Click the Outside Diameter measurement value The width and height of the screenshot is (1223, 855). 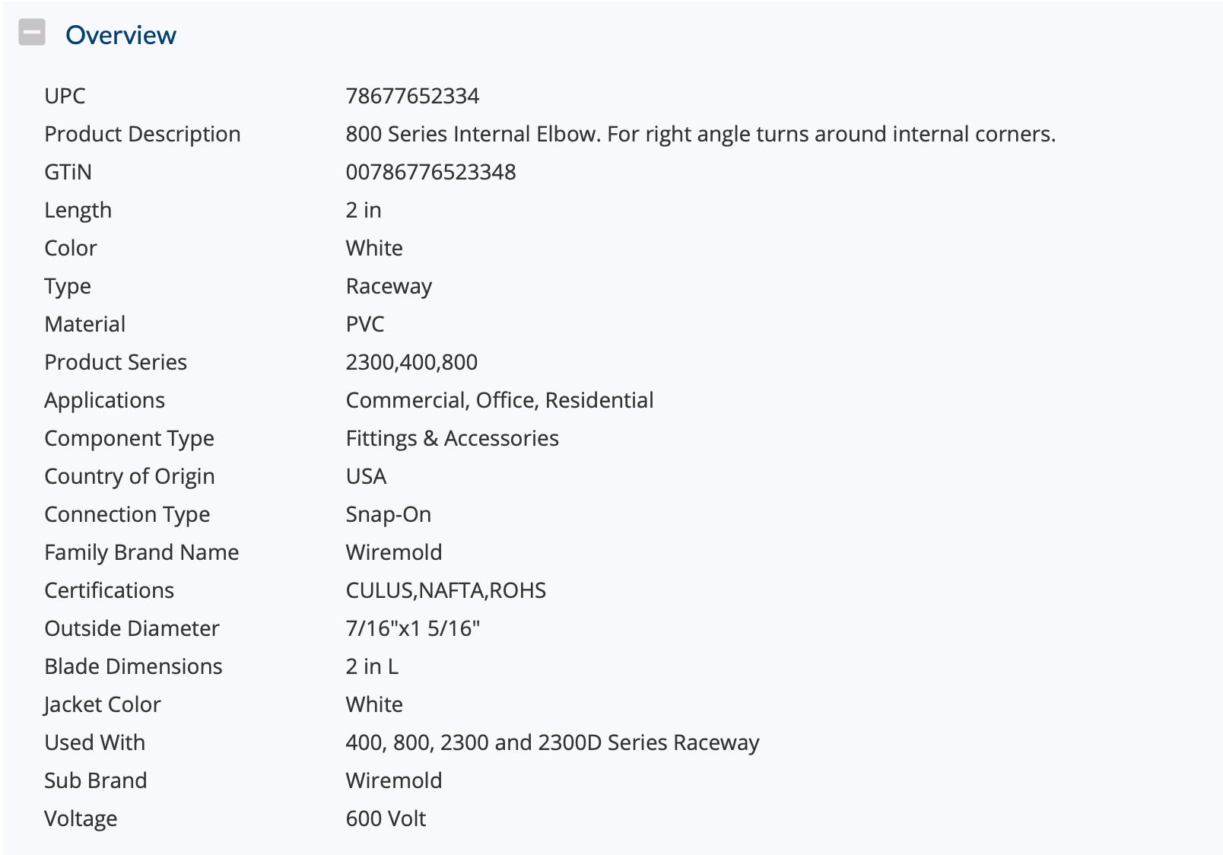413,628
